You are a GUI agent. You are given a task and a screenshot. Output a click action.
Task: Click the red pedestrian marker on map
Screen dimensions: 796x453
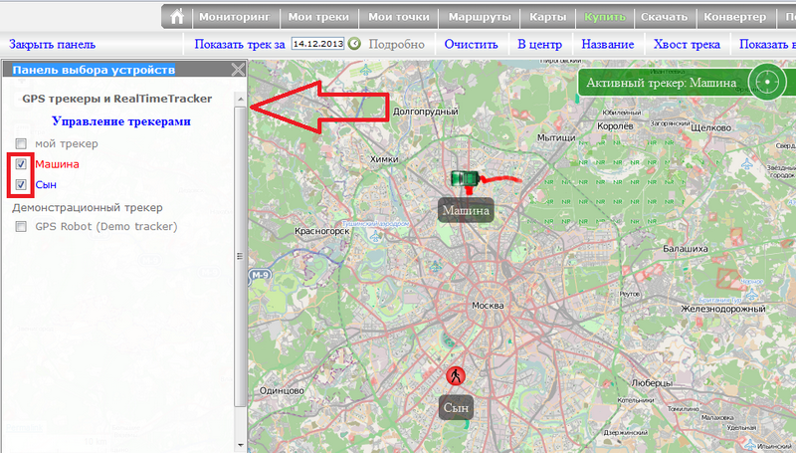click(x=455, y=375)
